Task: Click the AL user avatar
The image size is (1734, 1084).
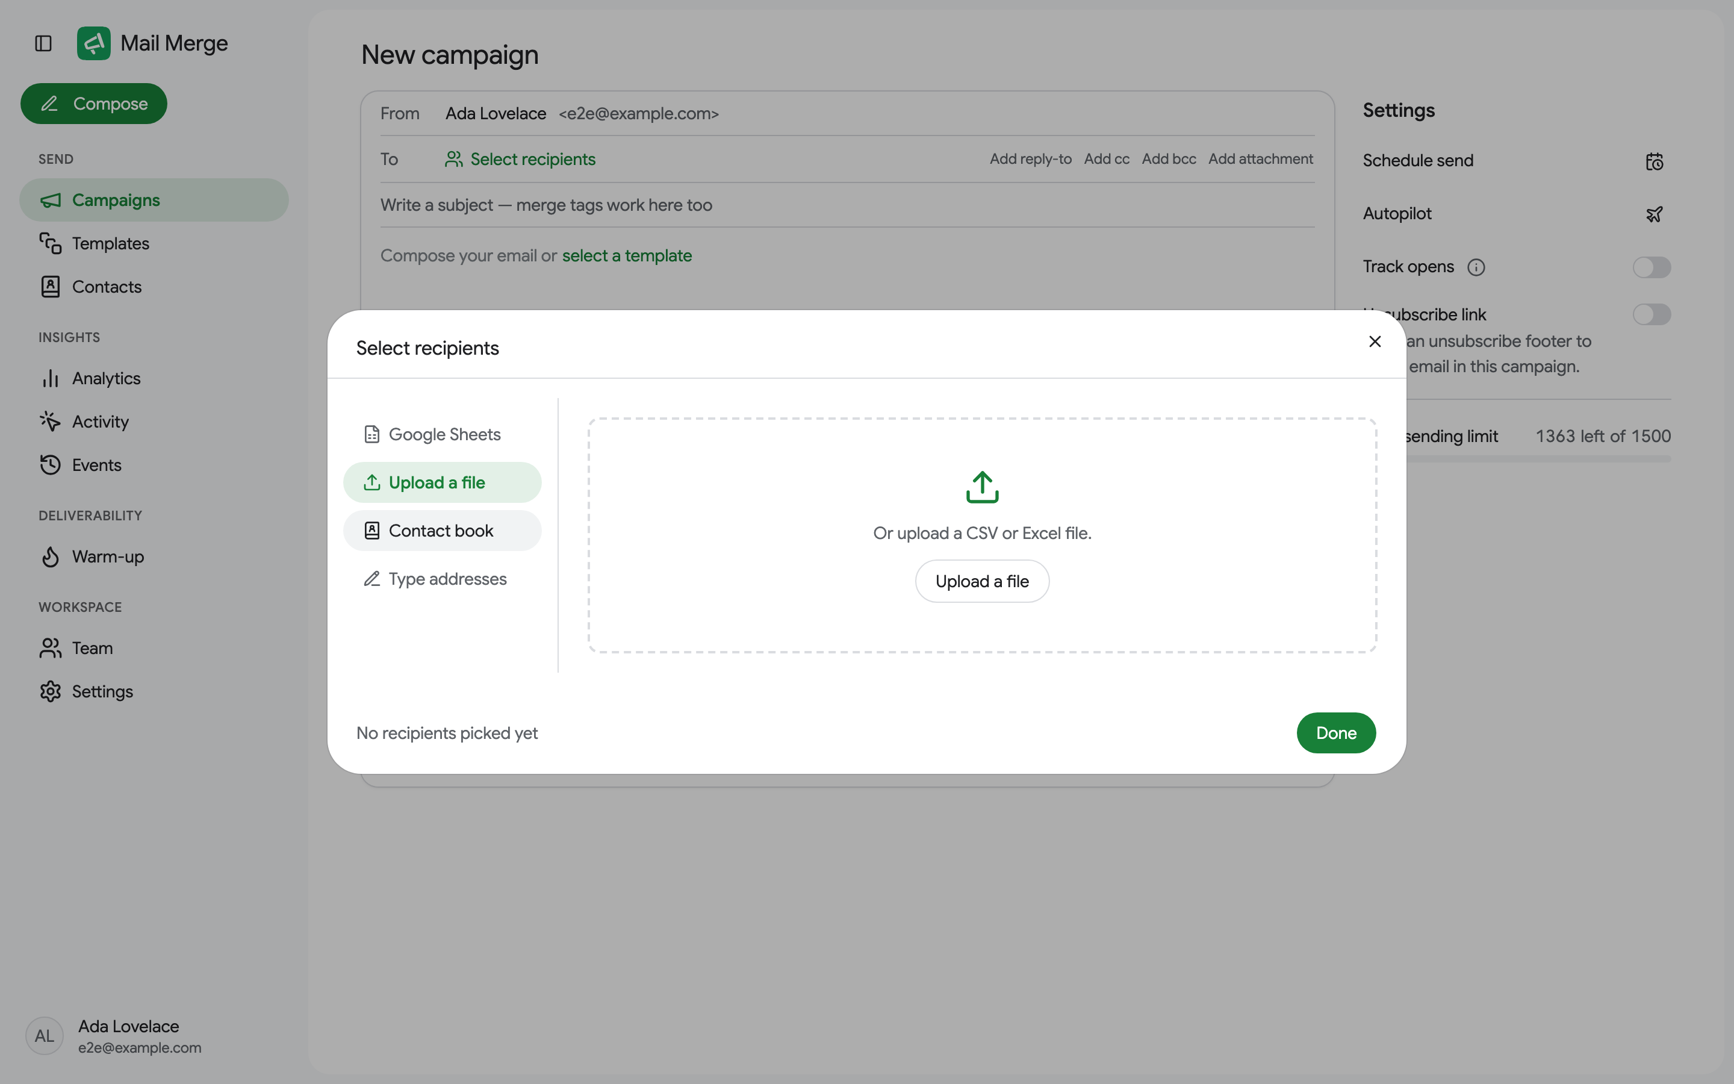Action: (x=45, y=1036)
